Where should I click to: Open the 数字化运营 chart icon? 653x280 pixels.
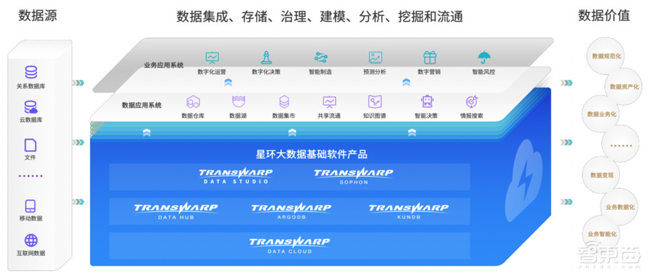click(212, 57)
